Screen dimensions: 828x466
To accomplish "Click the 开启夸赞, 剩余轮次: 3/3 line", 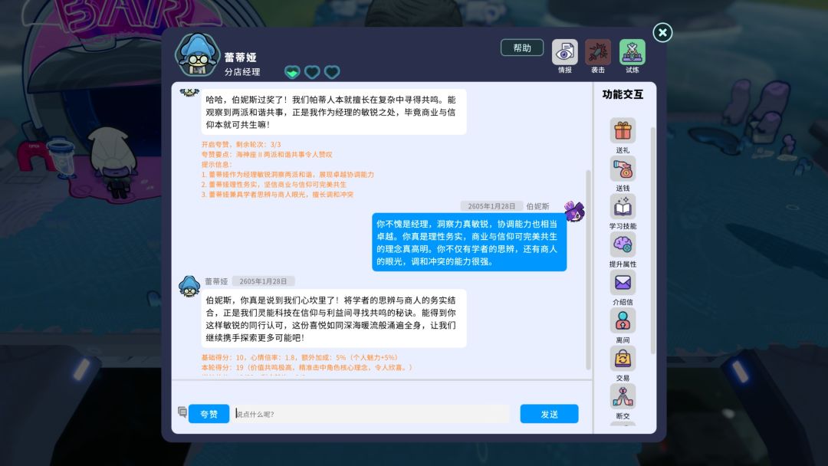I will [241, 144].
